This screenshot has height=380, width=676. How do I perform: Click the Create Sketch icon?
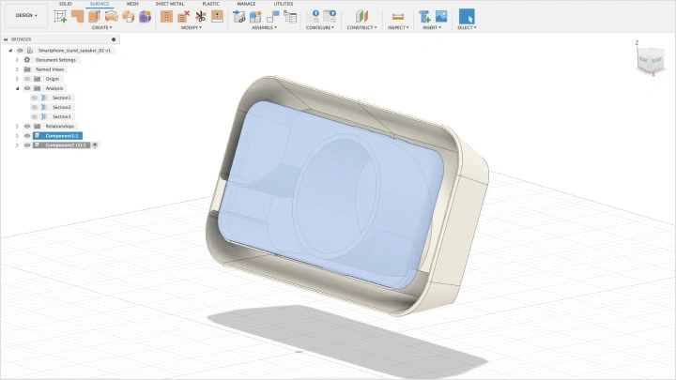tap(61, 16)
